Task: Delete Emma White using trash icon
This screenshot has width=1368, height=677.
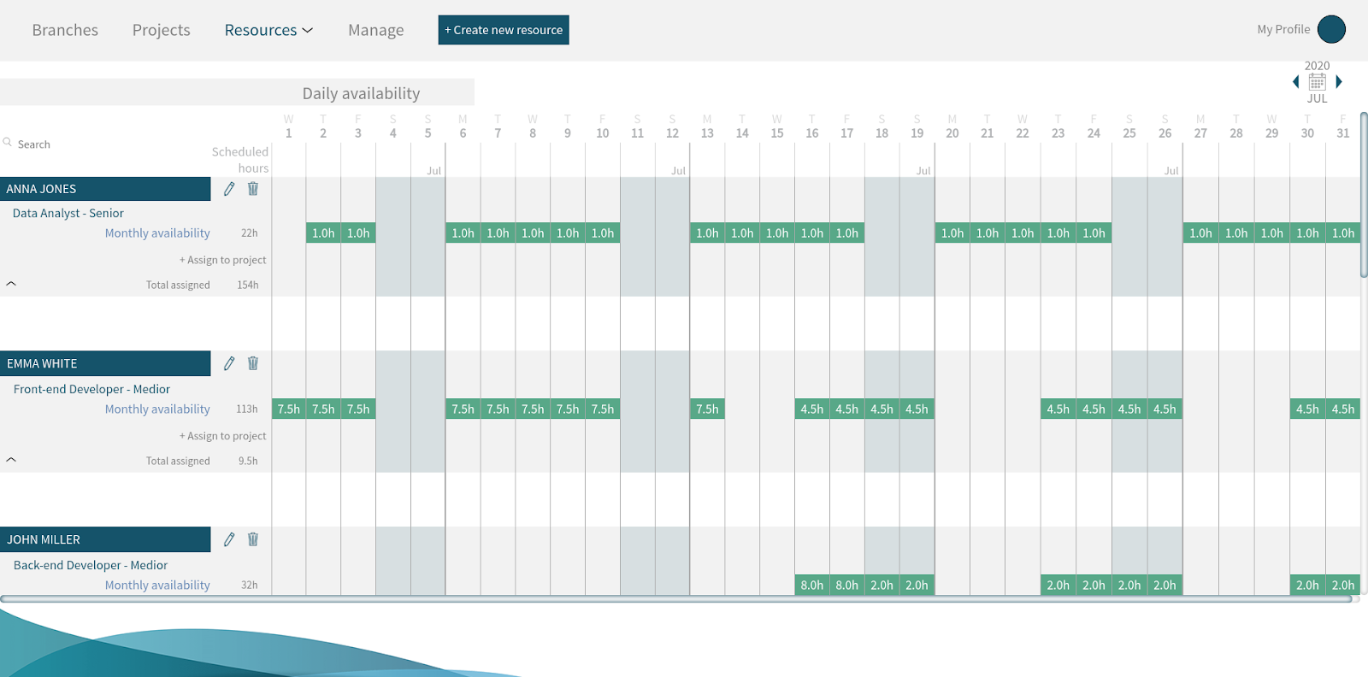Action: tap(253, 363)
